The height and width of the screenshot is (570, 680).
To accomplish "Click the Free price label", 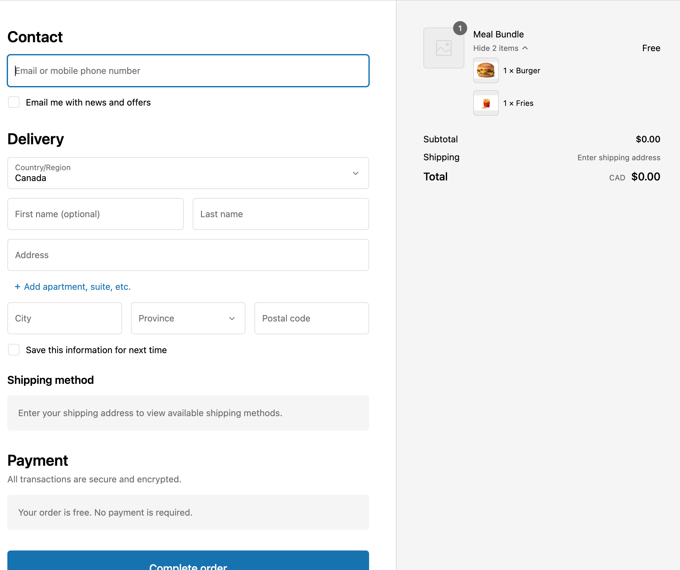I will 651,48.
